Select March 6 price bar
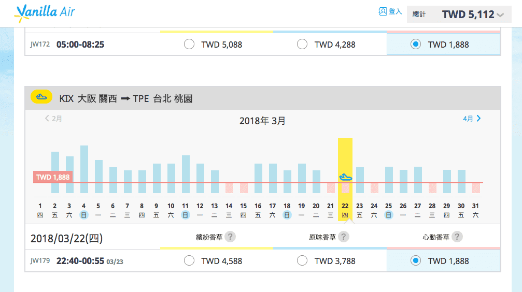The image size is (522, 292). 113,180
